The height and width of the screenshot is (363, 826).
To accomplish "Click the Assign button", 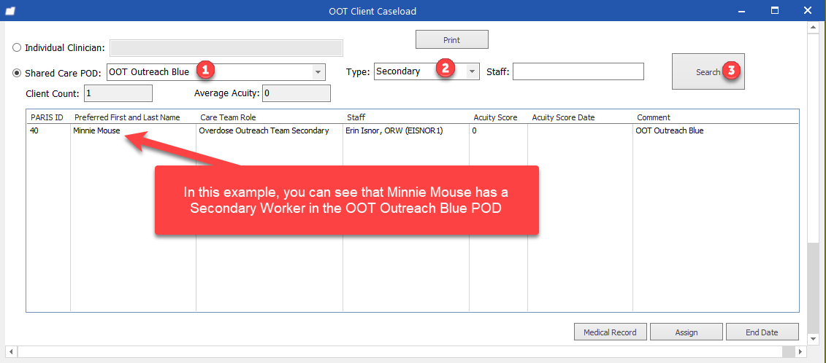I will pyautogui.click(x=686, y=332).
